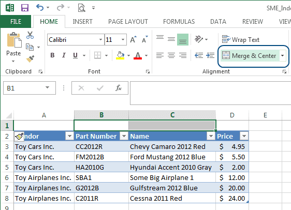This screenshot has height=210, width=291.
Task: Toggle Underline formatting
Action: click(x=75, y=55)
